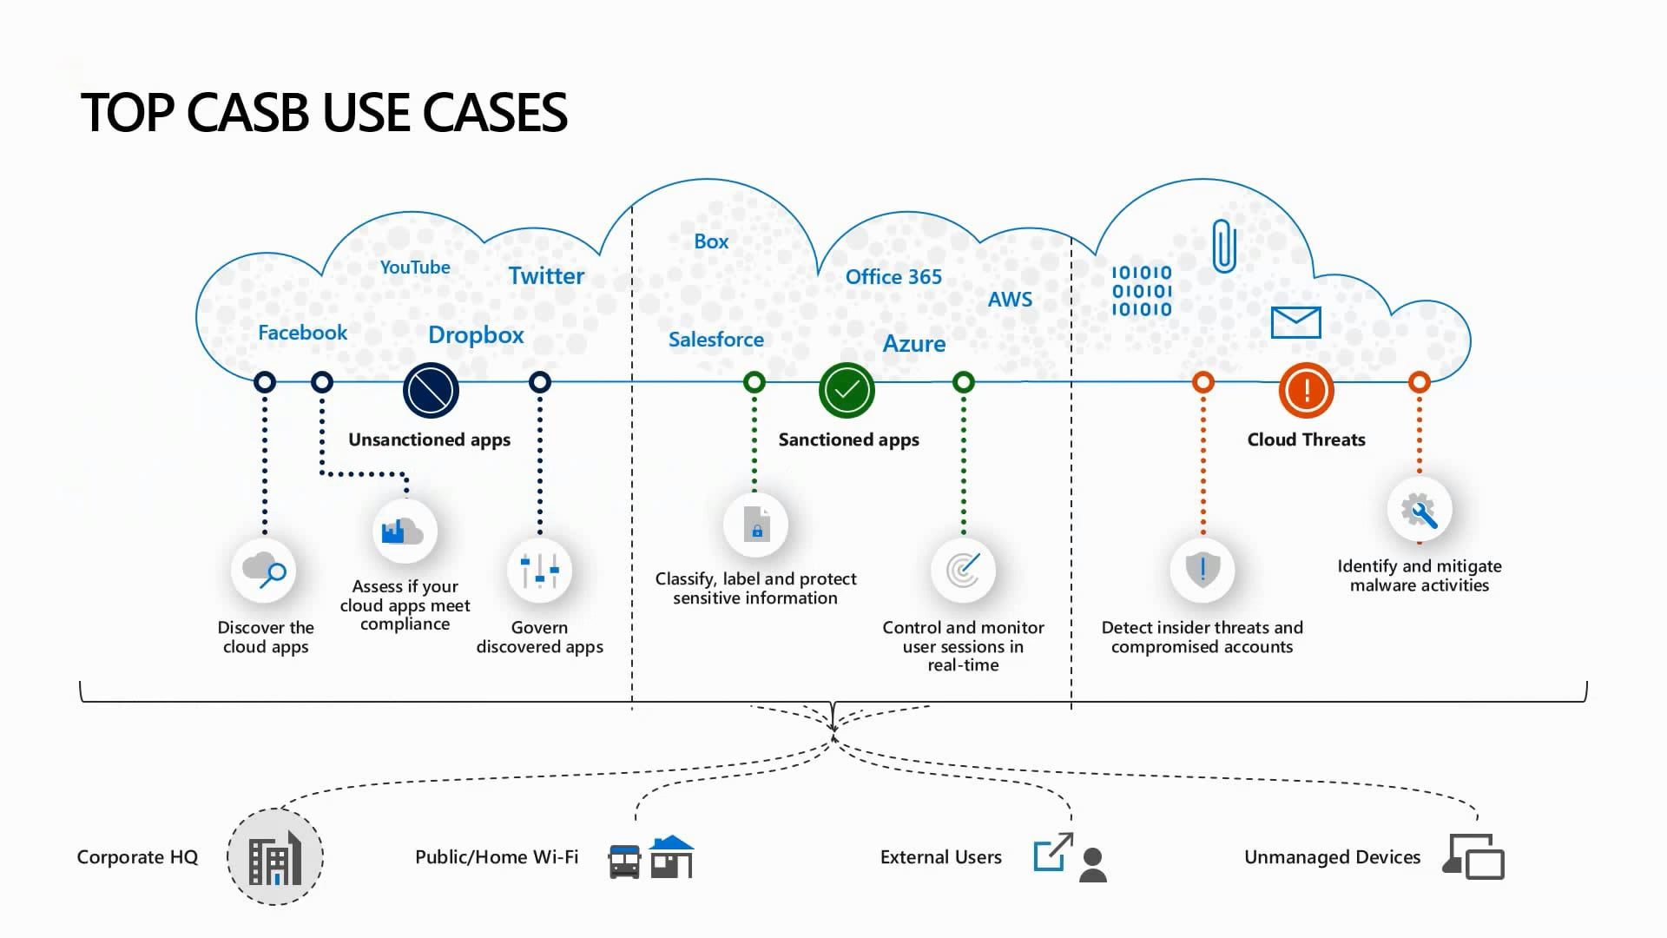Select the sanctioned apps checkmark icon
Viewport: 1667px width, 938px height.
click(x=847, y=389)
